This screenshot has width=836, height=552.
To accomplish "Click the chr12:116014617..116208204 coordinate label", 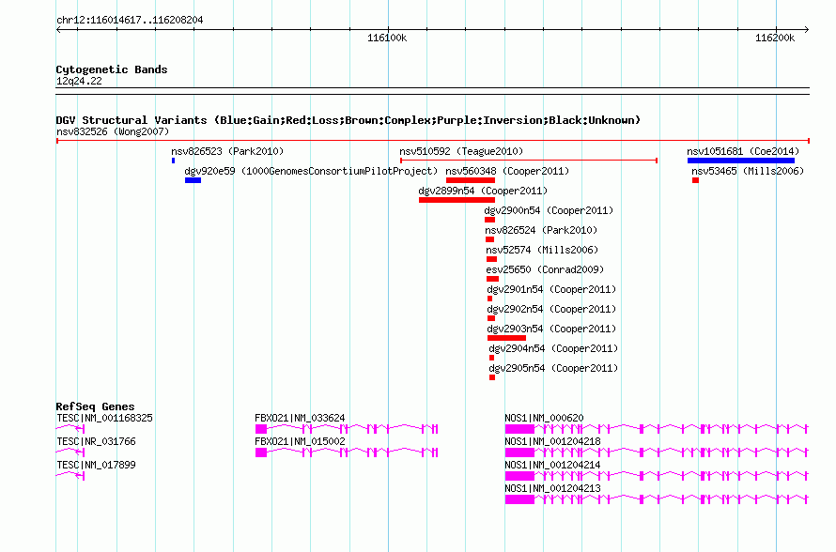I will [130, 20].
